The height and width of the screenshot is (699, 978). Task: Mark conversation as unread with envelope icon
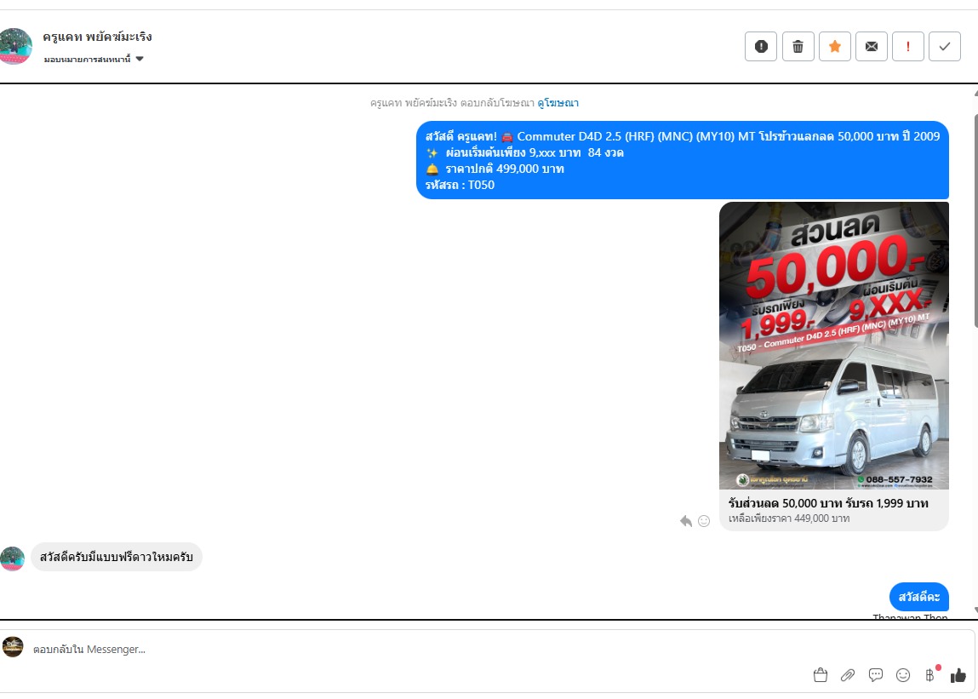coord(872,46)
